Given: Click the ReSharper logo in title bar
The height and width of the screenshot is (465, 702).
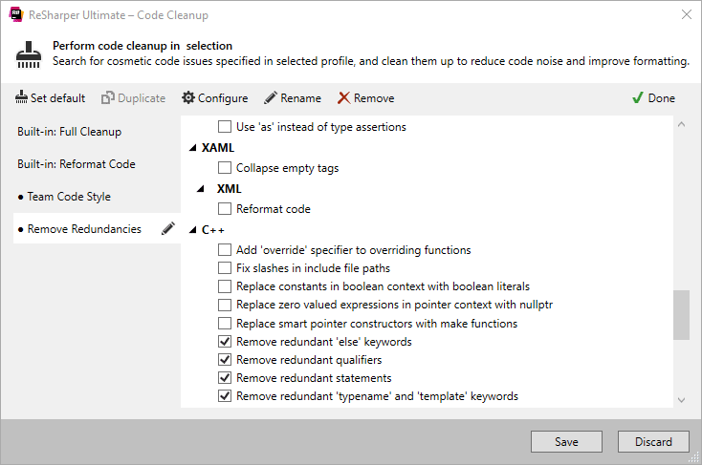Looking at the screenshot, I should [x=16, y=14].
